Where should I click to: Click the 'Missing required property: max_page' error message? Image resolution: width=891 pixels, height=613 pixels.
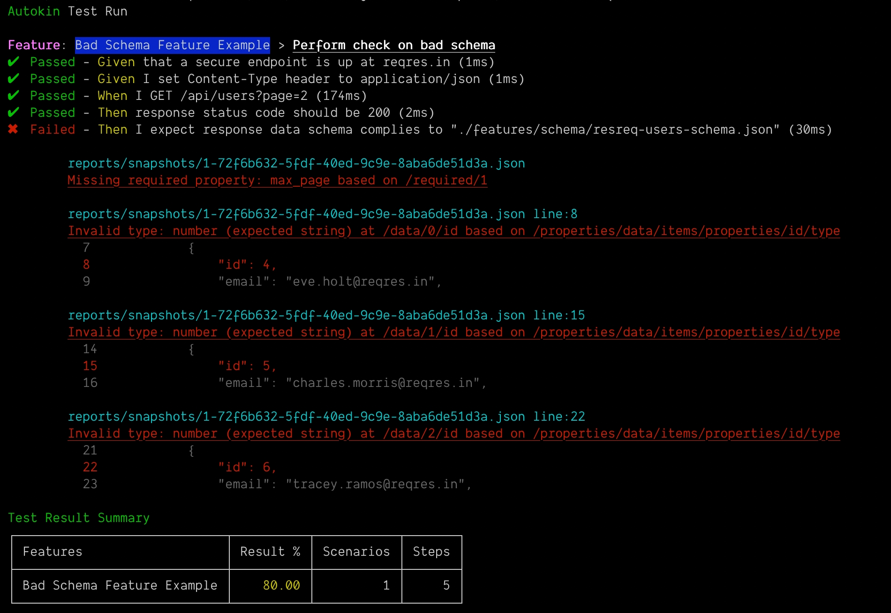(277, 181)
